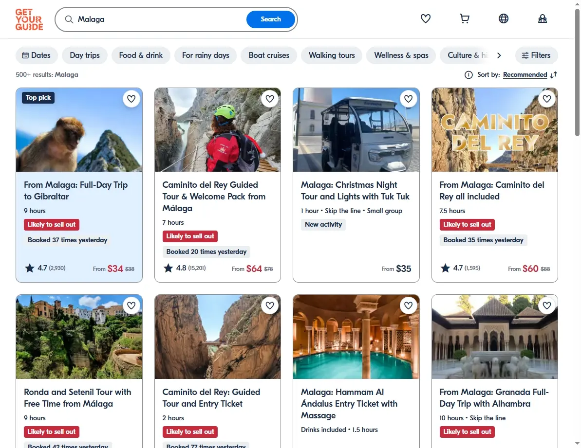
Task: Select the Food & drink category
Action: click(x=141, y=55)
